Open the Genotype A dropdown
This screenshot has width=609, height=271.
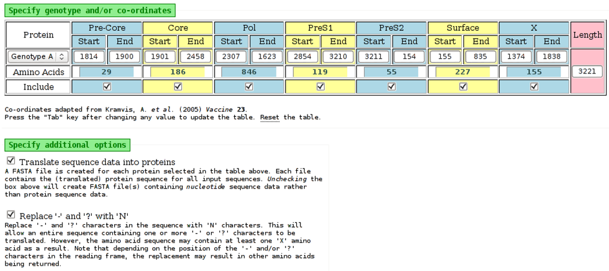point(38,56)
